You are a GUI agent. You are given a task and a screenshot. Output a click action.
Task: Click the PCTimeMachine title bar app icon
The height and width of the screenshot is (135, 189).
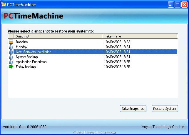click(4, 4)
